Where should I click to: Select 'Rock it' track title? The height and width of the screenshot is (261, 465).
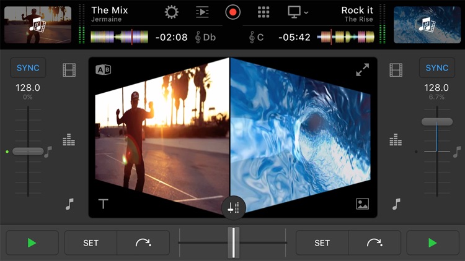point(357,10)
